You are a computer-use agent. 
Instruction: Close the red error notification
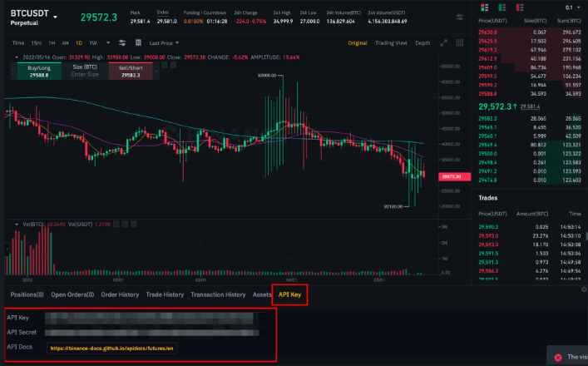click(x=558, y=357)
